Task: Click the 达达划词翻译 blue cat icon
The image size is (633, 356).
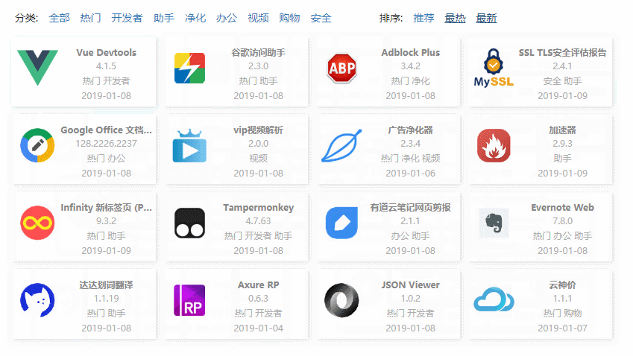Action: (x=37, y=300)
